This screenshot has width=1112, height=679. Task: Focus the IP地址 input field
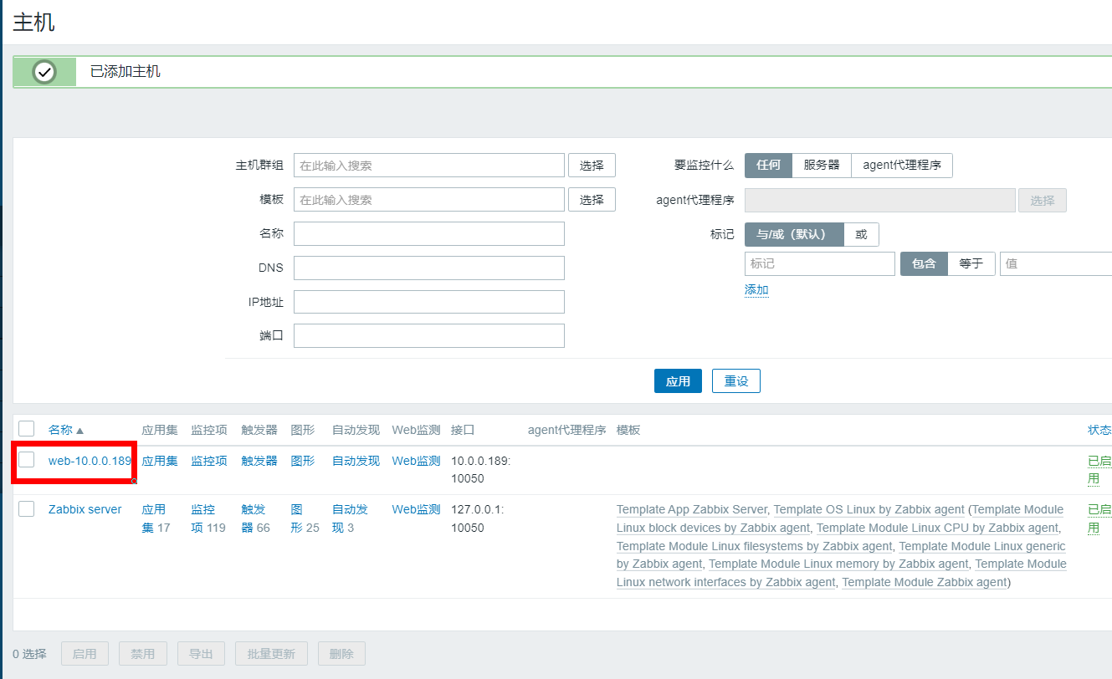tap(429, 302)
